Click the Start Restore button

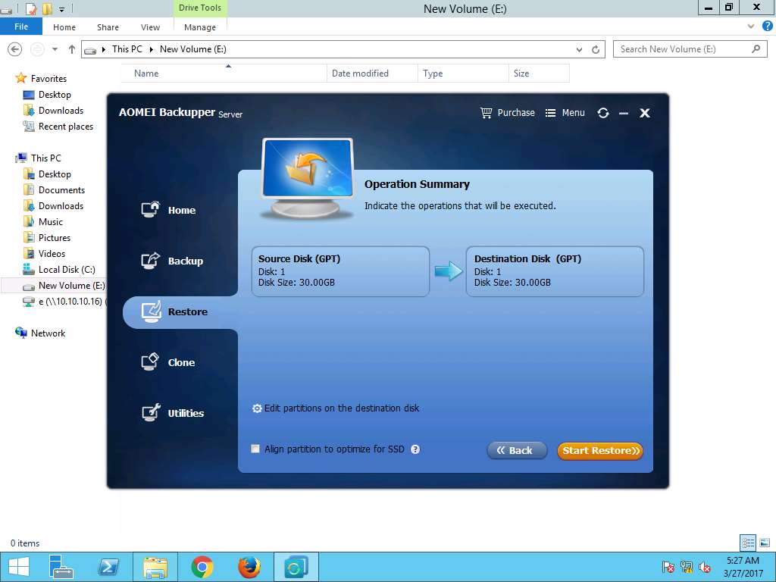600,450
